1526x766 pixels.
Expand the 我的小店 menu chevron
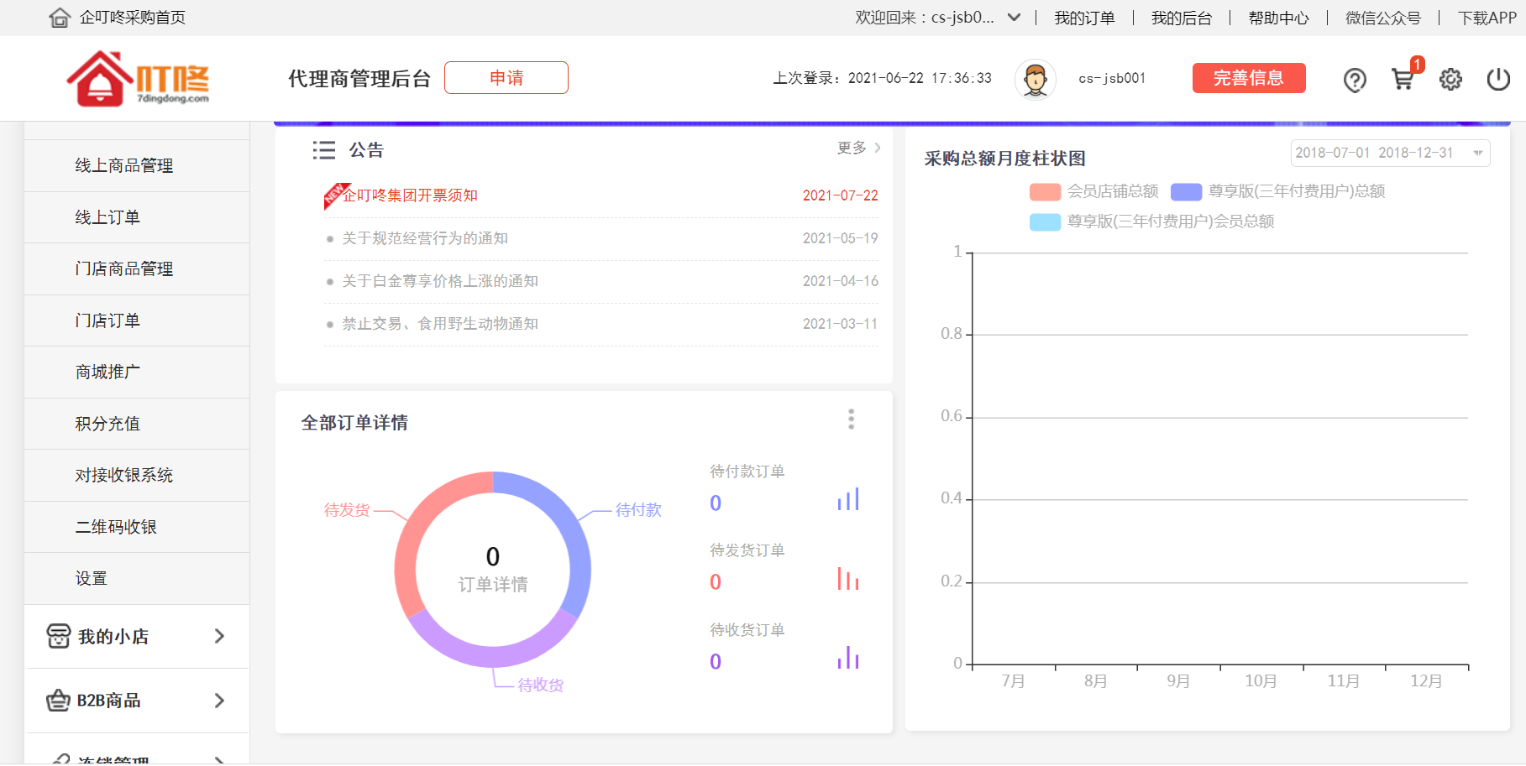[219, 636]
